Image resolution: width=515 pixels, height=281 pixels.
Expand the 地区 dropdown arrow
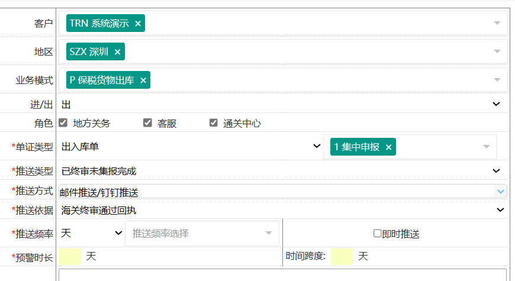point(497,51)
